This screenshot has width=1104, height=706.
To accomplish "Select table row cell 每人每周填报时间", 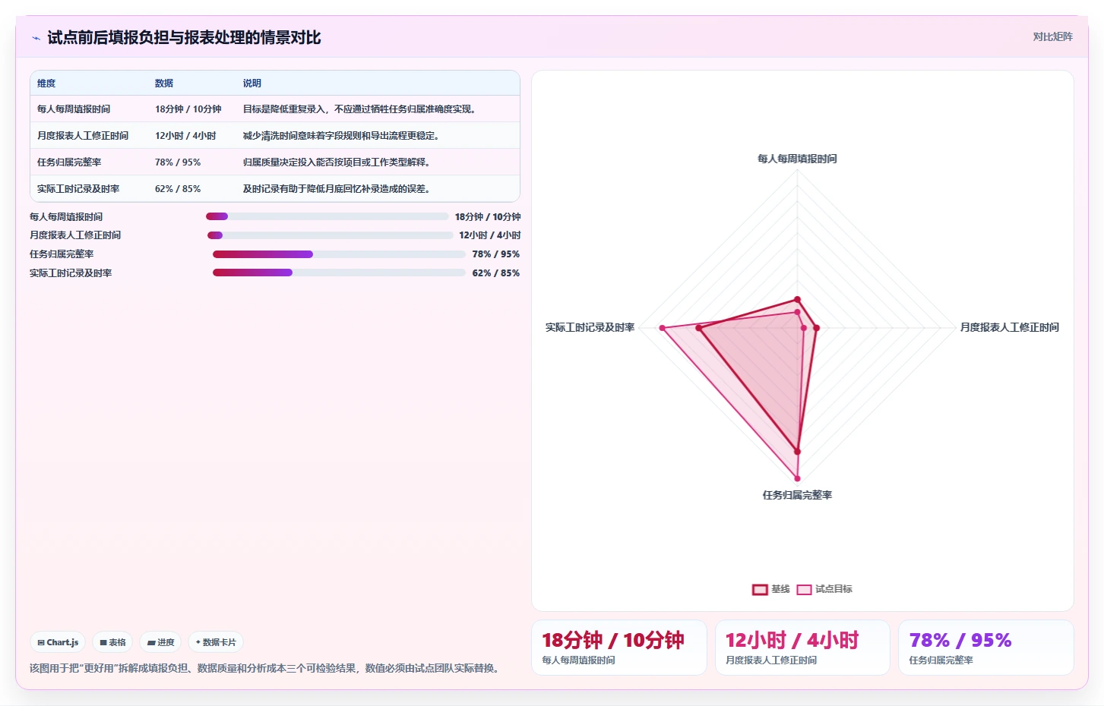I will [74, 109].
